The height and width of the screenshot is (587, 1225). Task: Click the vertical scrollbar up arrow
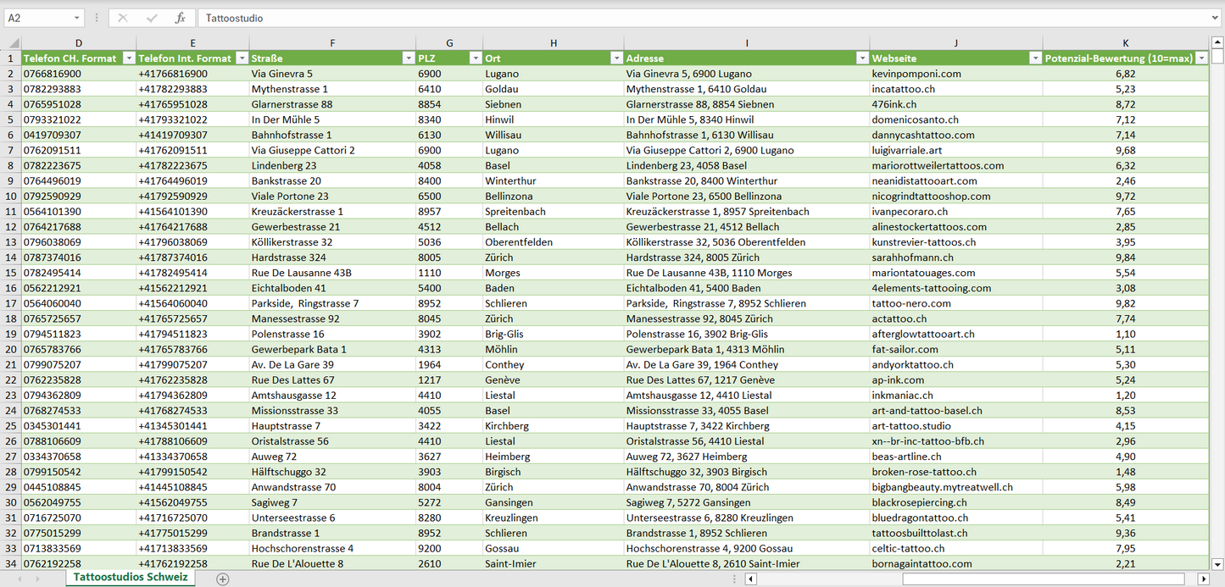point(1217,43)
